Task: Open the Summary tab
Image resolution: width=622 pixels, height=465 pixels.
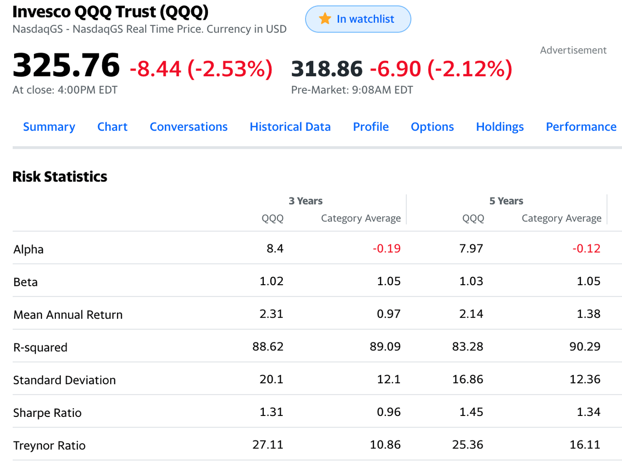Action: (x=49, y=127)
